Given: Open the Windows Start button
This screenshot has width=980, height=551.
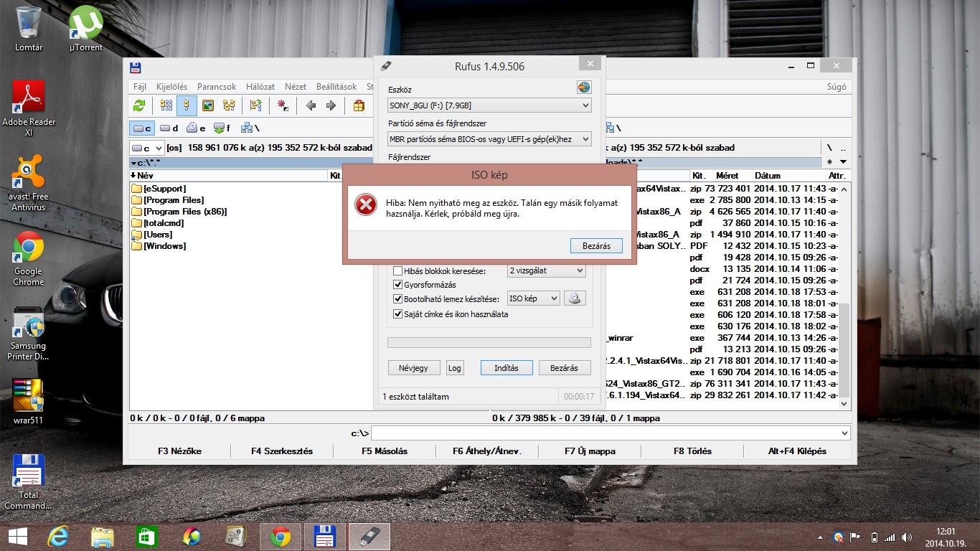Looking at the screenshot, I should [17, 537].
